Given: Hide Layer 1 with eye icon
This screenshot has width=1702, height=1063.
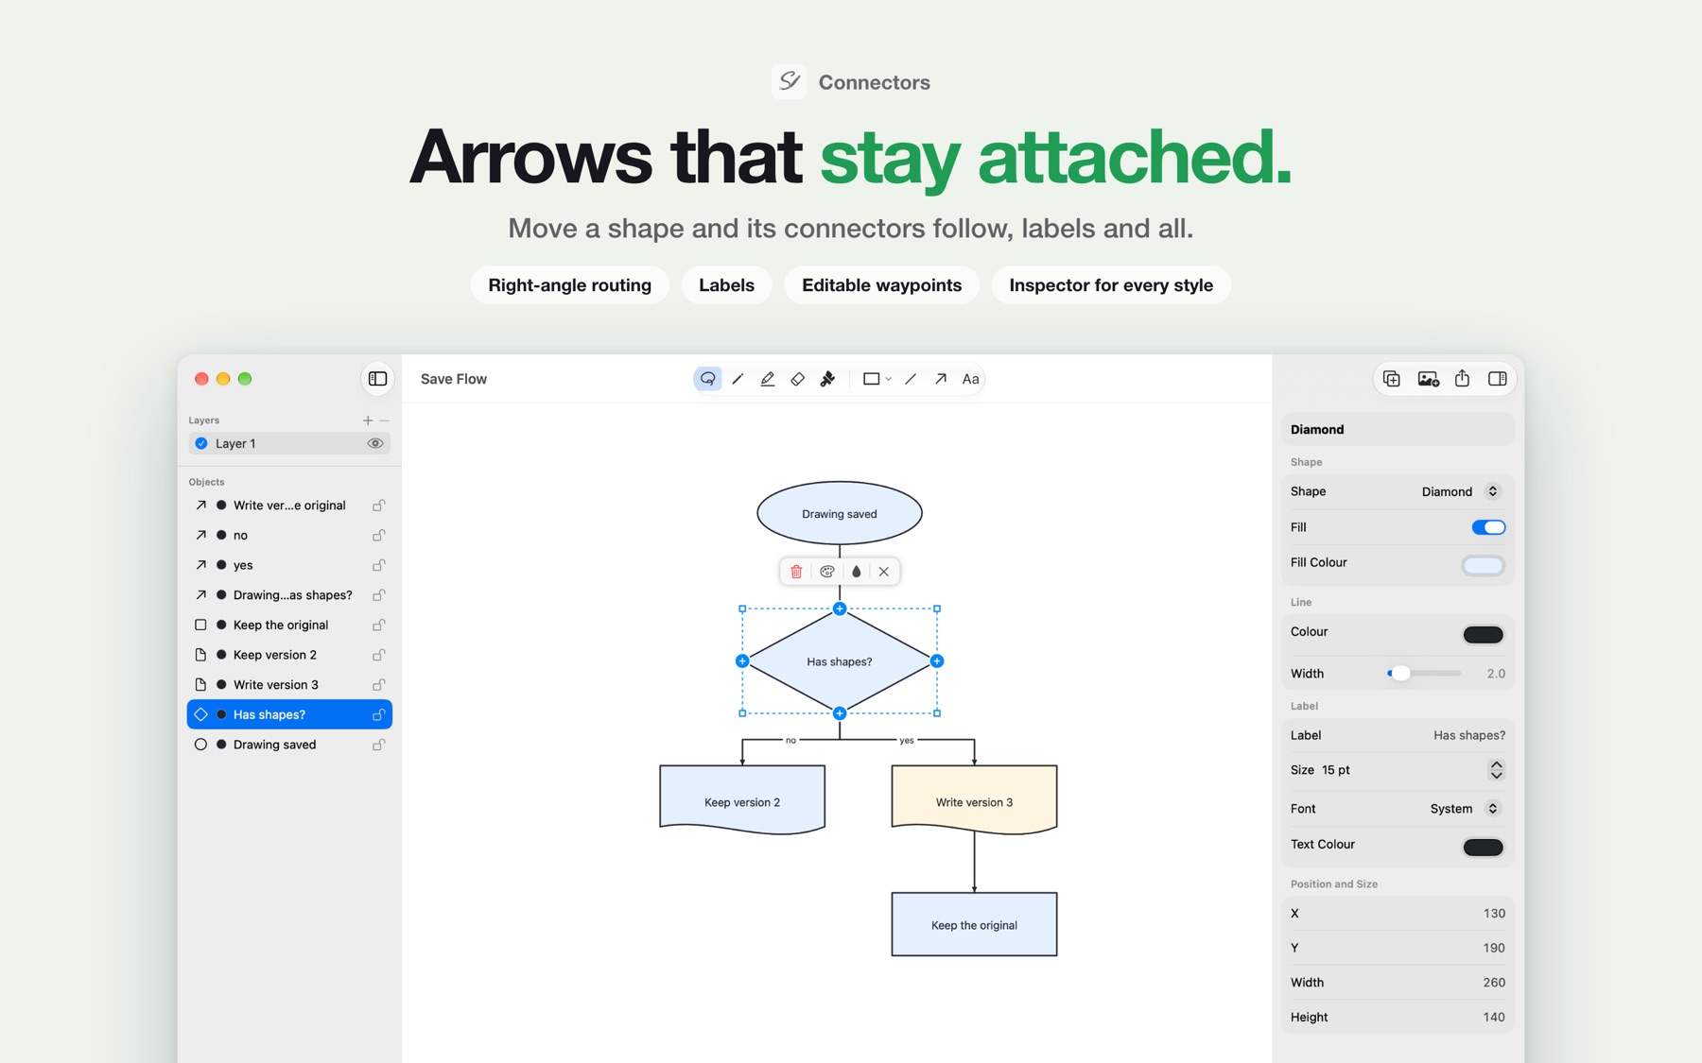Looking at the screenshot, I should [375, 443].
